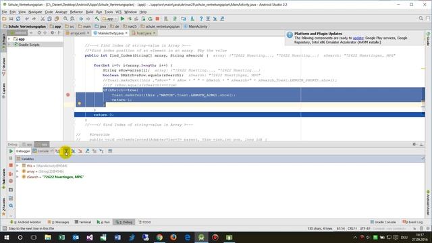Close the Toast.java tab

(155, 33)
